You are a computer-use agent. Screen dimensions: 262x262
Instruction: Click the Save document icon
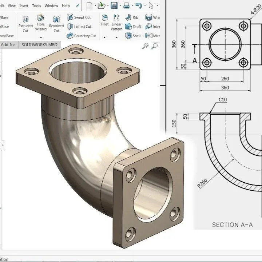click(114, 6)
